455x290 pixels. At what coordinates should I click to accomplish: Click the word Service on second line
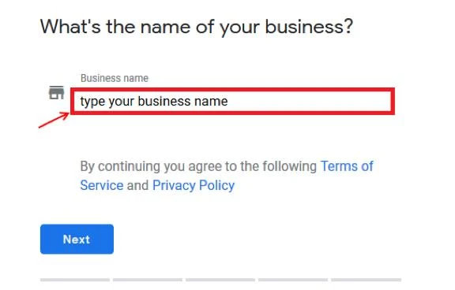tap(102, 185)
